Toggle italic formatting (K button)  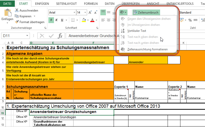point(57,20)
